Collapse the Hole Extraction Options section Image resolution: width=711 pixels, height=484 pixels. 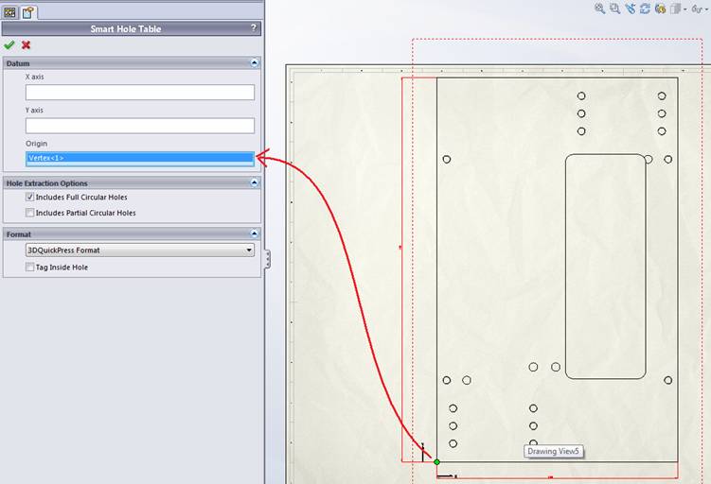pos(254,182)
